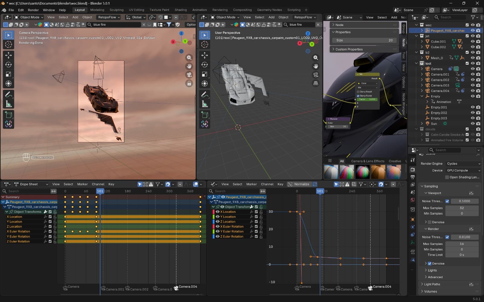Select the Annotate tool in Camera Perspective viewport
484x302 pixels.
8,95
